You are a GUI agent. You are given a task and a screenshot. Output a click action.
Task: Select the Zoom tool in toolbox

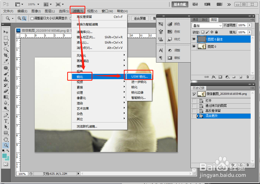click(6, 145)
